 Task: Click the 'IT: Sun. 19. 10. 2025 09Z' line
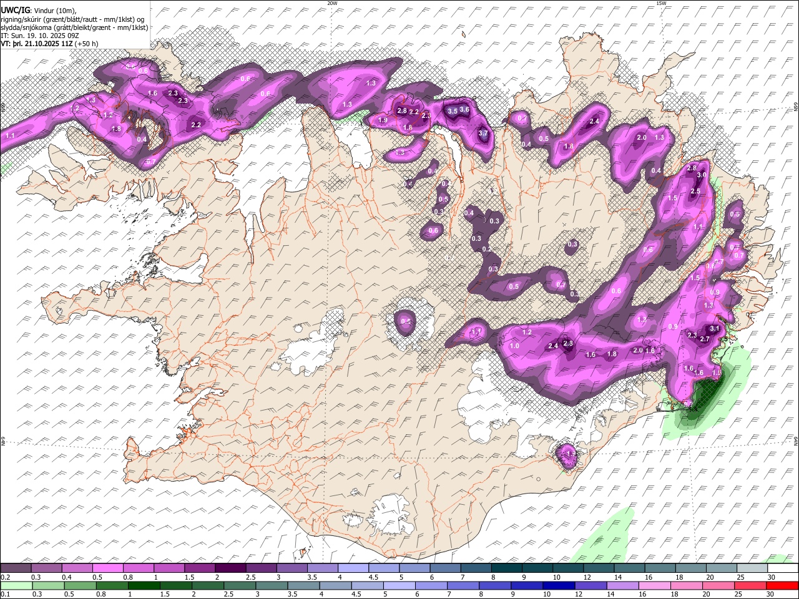coord(41,36)
